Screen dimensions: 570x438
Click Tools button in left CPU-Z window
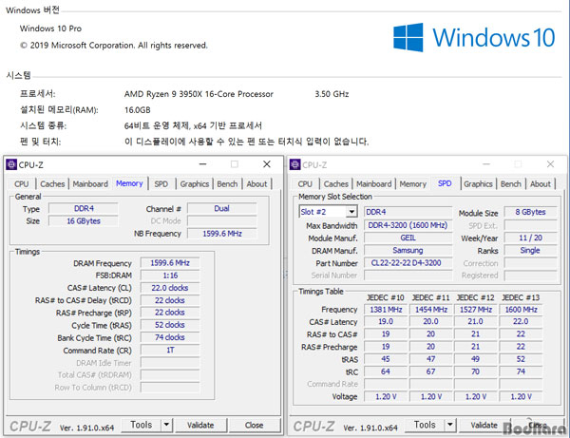click(141, 425)
